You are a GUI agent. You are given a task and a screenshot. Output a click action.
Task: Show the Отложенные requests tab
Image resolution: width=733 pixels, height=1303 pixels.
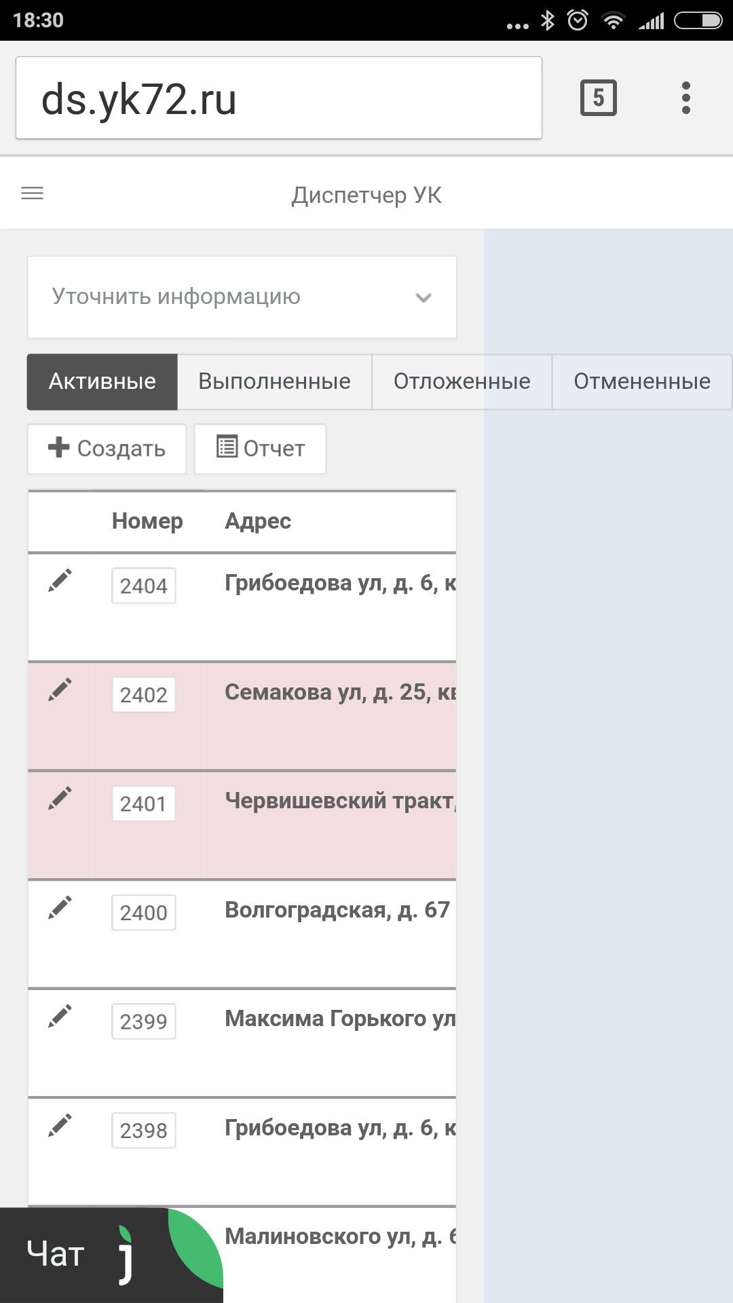tap(462, 381)
